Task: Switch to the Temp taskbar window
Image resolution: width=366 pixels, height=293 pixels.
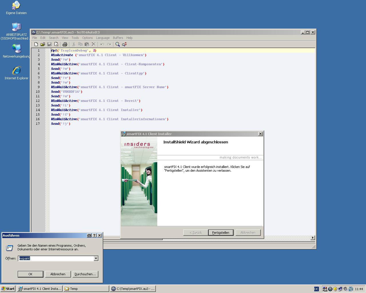Action: pos(86,289)
